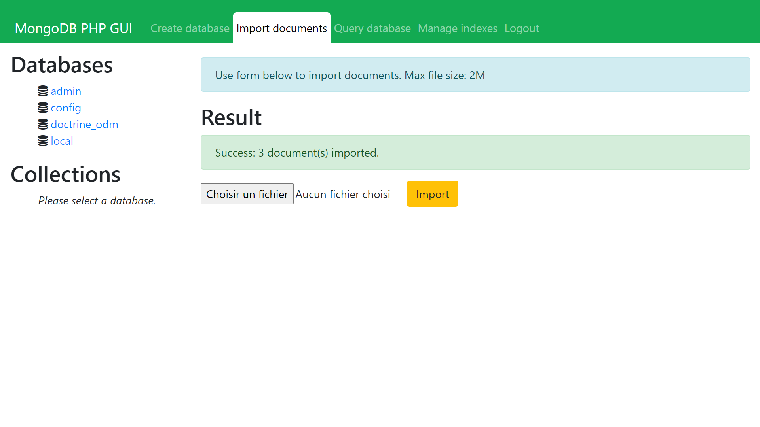Select the doctrine_odm database
760x427 pixels.
[x=84, y=125]
